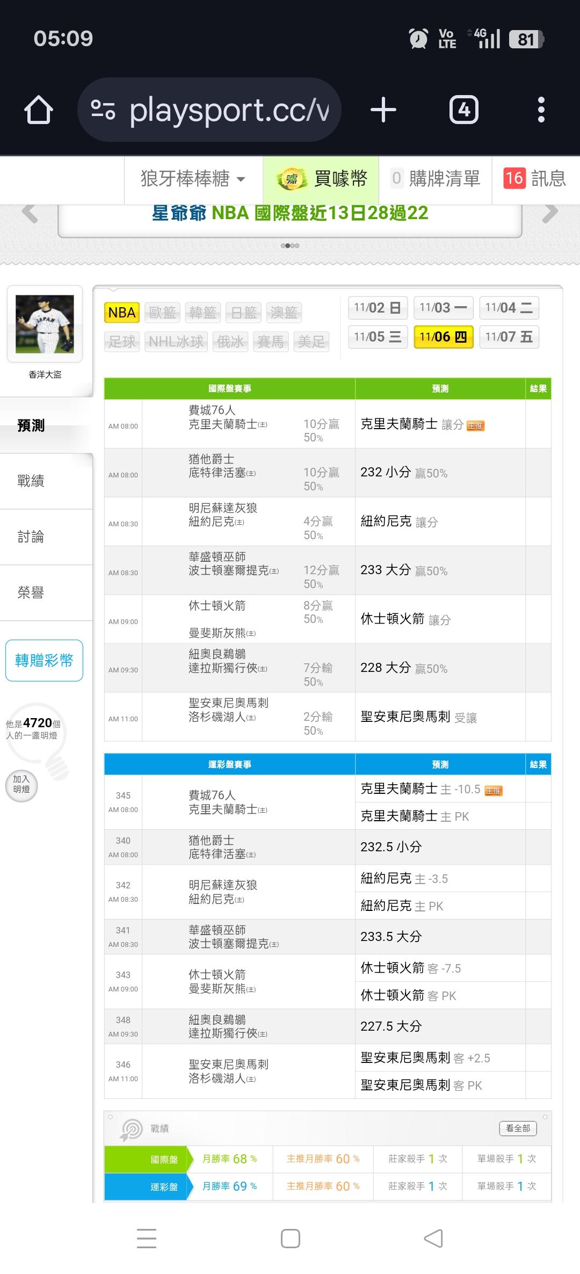Open the 買噱幣 purchase link
Screen dimensions: 580x1274
321,179
